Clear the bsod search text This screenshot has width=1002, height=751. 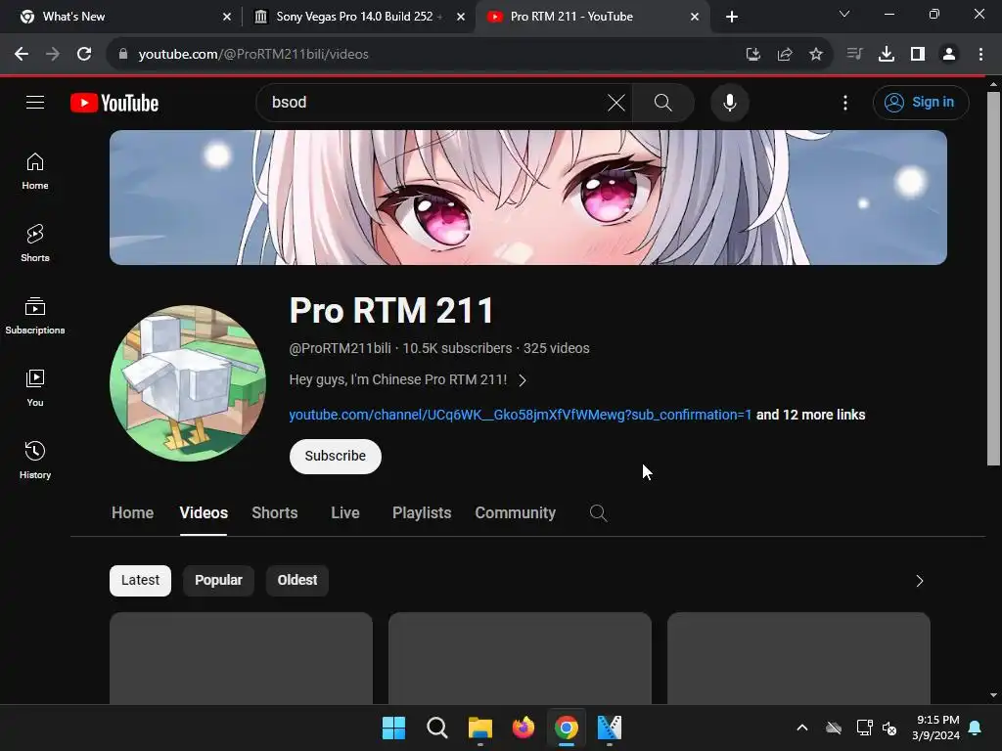[x=616, y=102]
